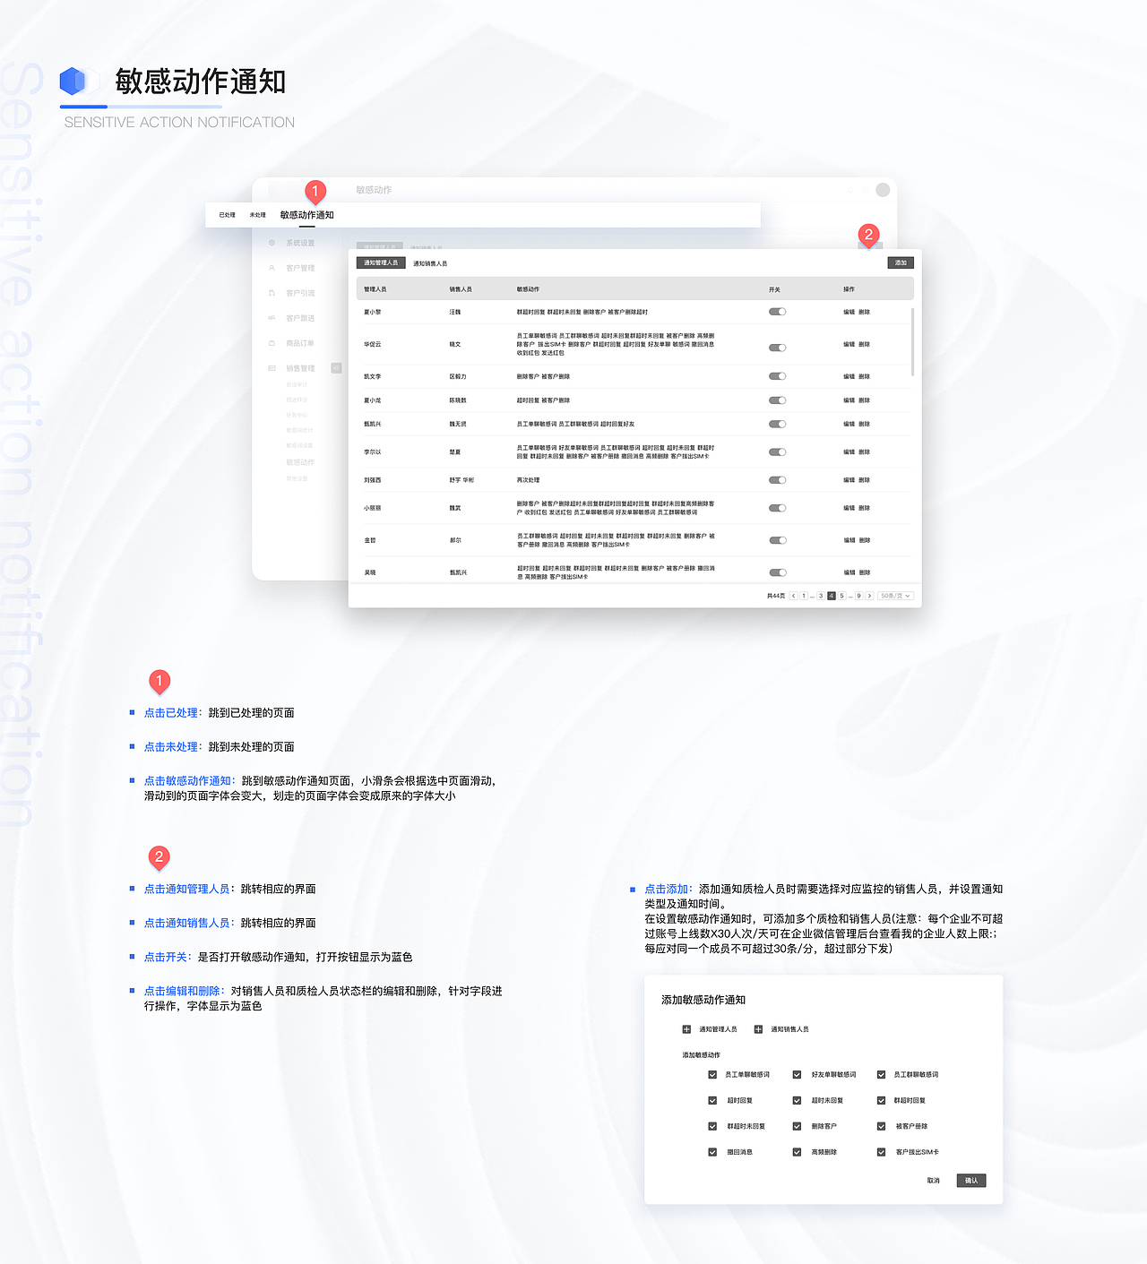Viewport: 1147px width, 1264px height.
Task: Open the 已处理 tab
Action: [227, 215]
